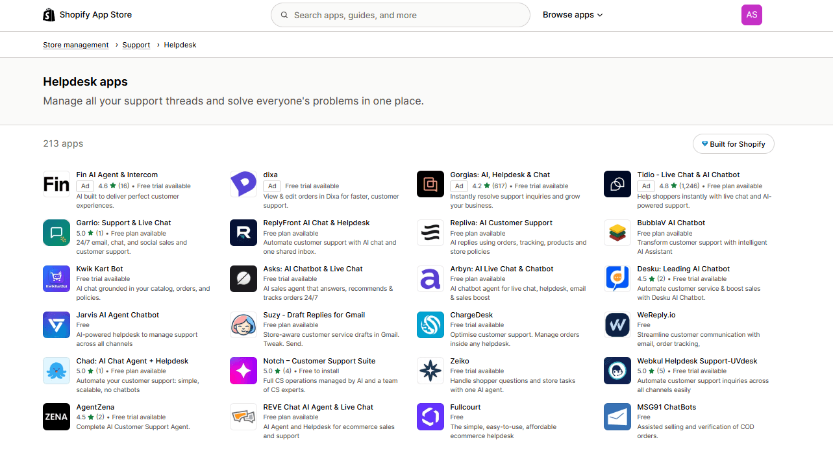Open Fin AI Agent & Intercom title
The image size is (833, 455).
pyautogui.click(x=117, y=175)
